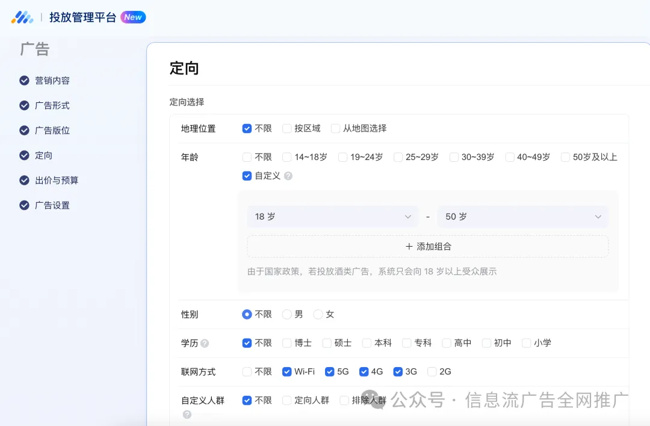Screen dimensions: 650x426
Task: Click the New badge next to 投放管理平台
Action: tap(133, 17)
